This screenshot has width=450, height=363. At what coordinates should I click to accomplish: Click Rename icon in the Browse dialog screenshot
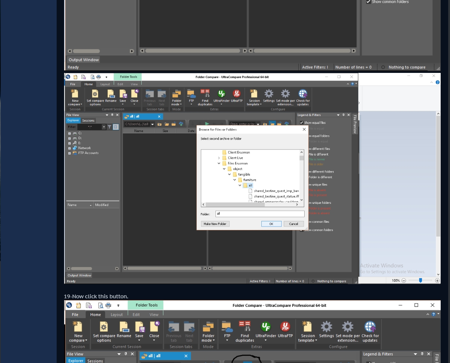(x=111, y=96)
